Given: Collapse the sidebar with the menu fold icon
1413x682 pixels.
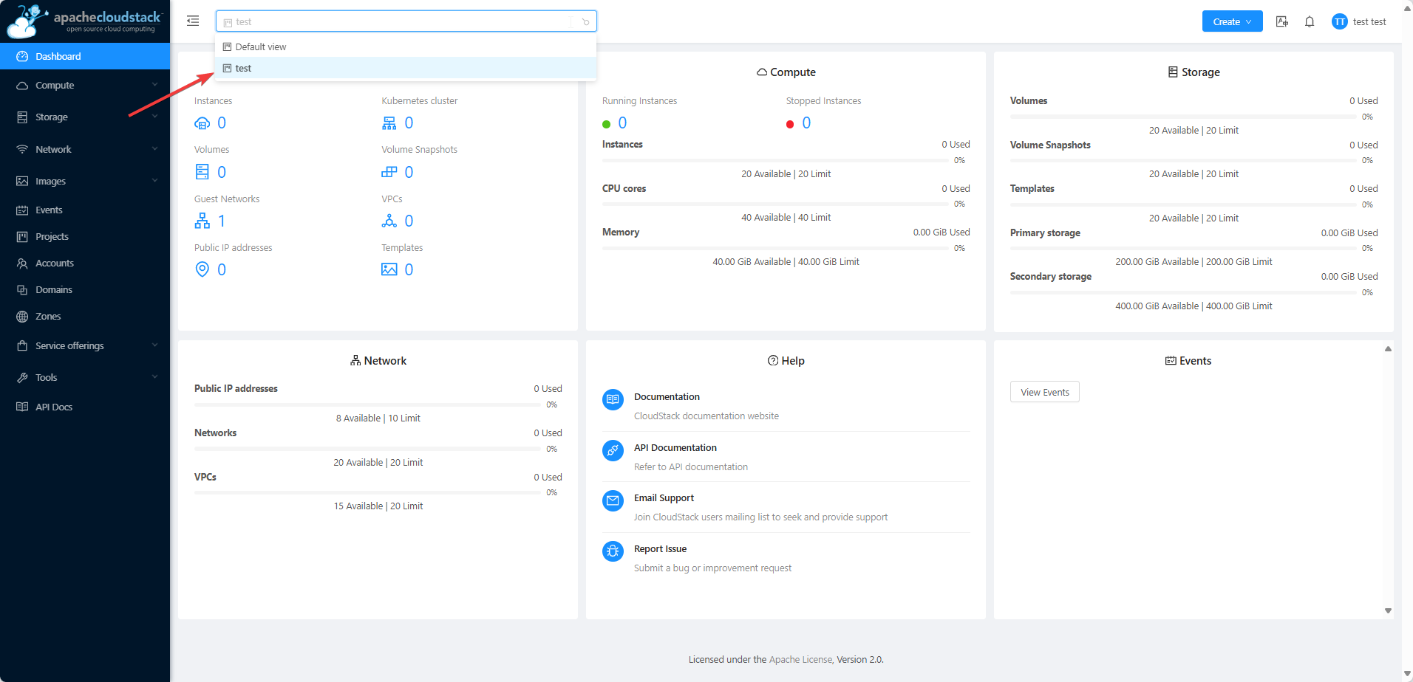Looking at the screenshot, I should tap(193, 21).
